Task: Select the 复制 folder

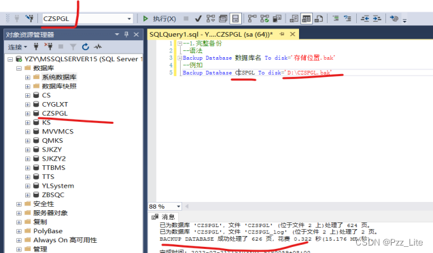Action: [40, 222]
